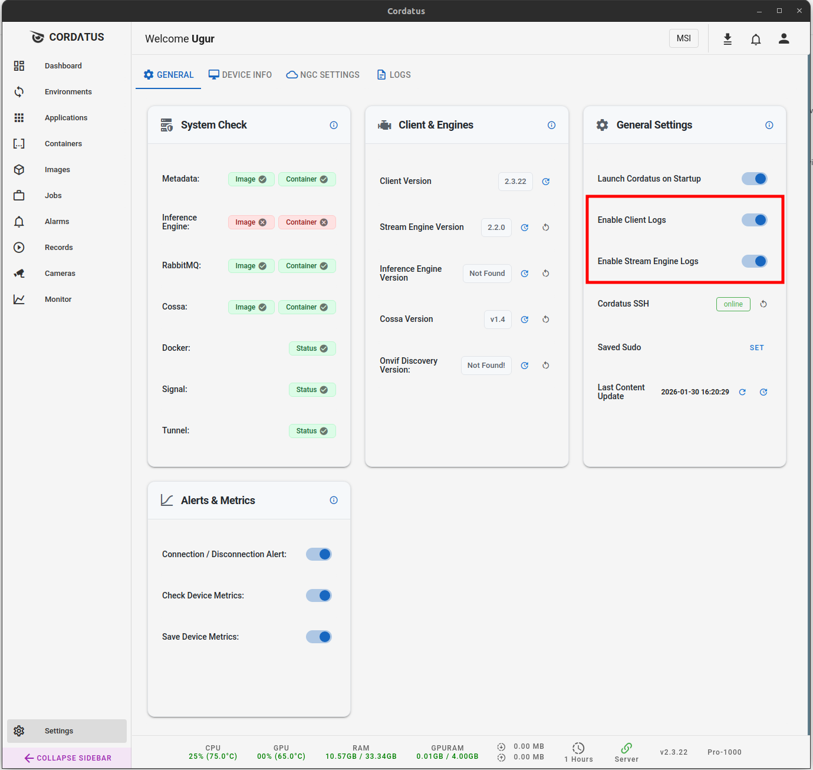This screenshot has width=813, height=770.
Task: Check update for Cossa Version
Action: pyautogui.click(x=525, y=320)
